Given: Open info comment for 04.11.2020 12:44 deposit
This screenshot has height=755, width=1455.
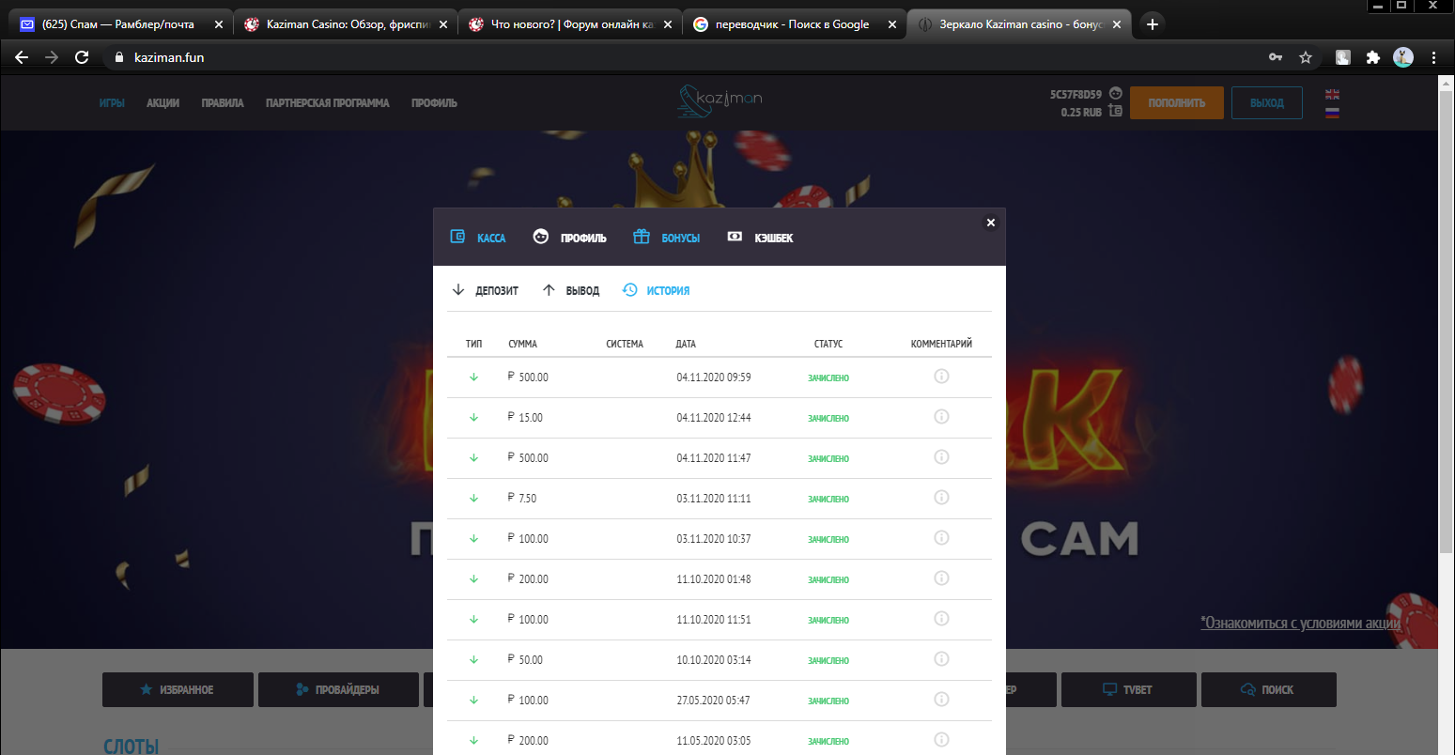Looking at the screenshot, I should [x=941, y=417].
